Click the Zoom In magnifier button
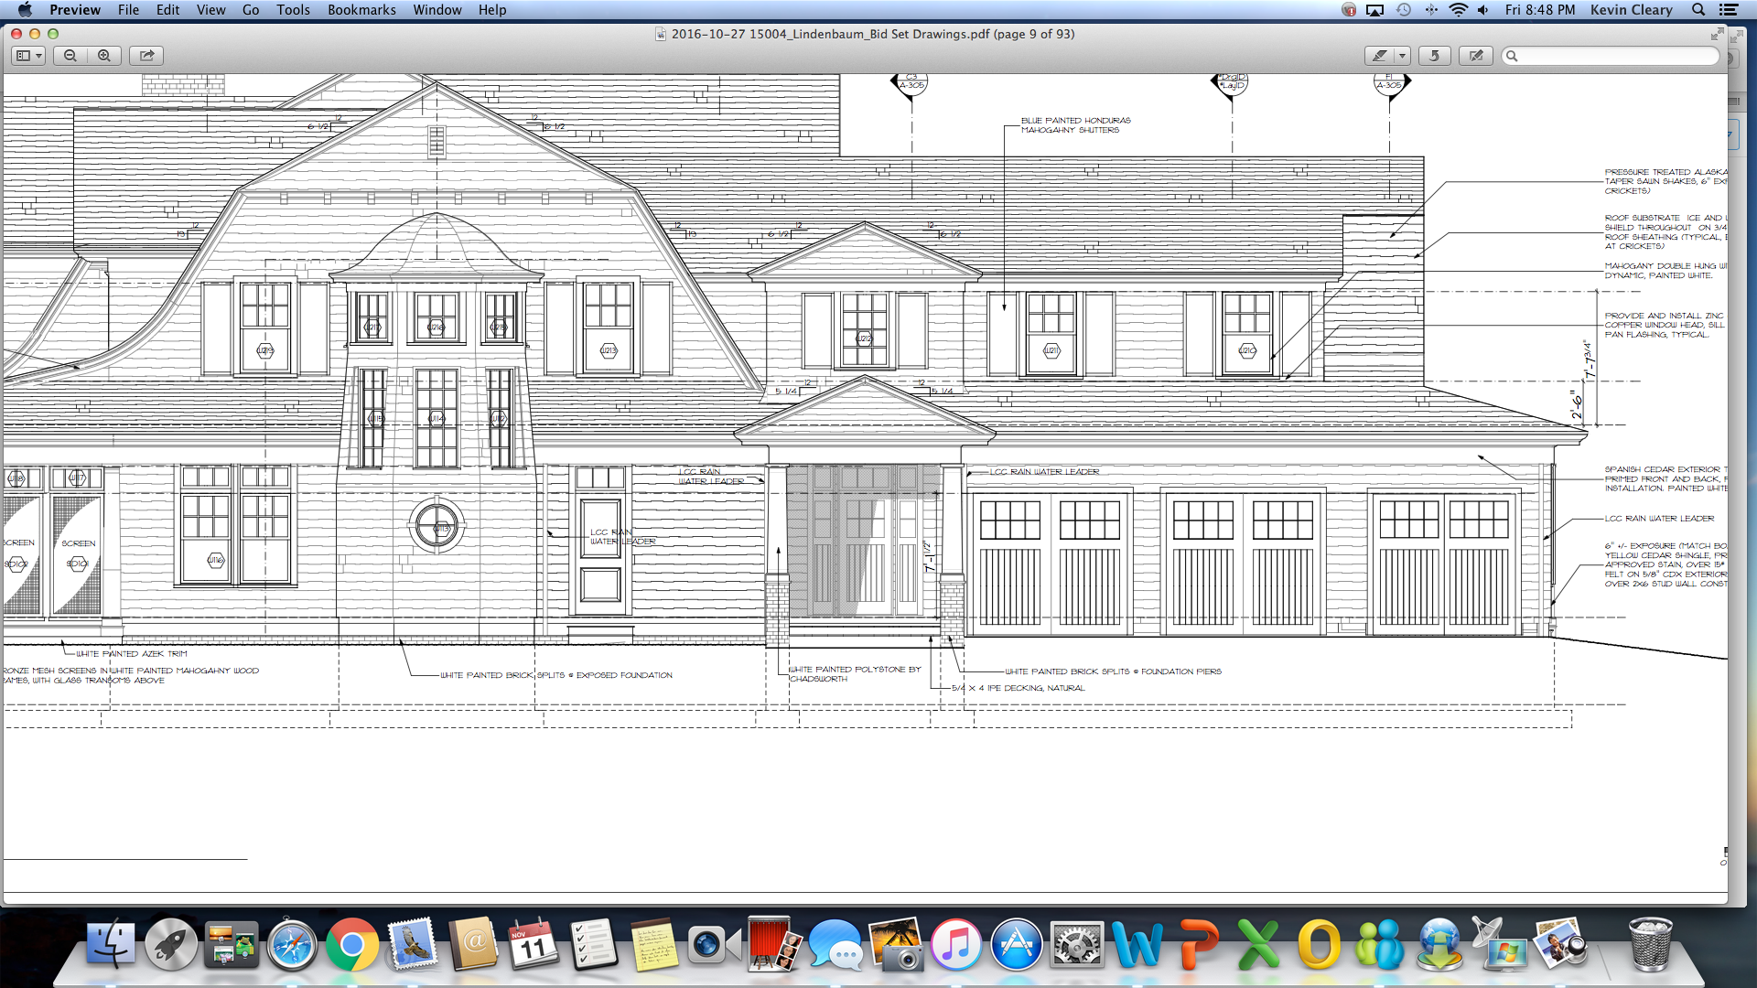The image size is (1757, 988). click(104, 56)
